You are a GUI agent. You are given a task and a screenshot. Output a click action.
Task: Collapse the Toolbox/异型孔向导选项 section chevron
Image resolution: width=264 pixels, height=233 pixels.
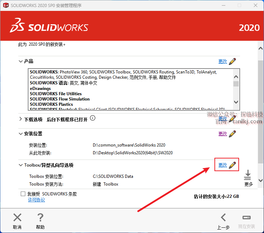(20, 165)
